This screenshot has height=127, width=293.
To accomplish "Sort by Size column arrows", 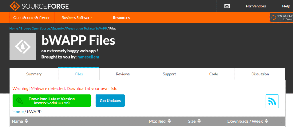I will click(199, 121).
